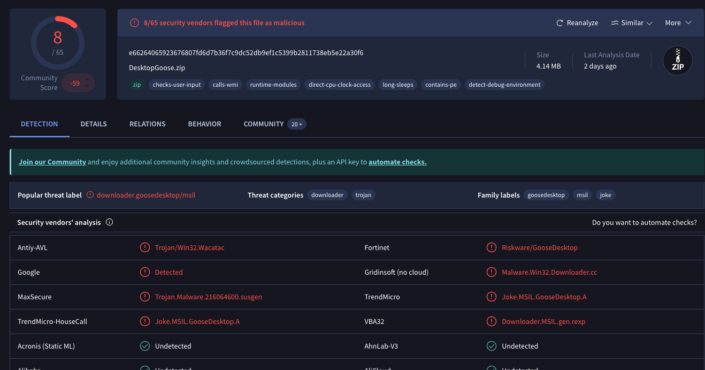
Task: Open the More dropdown menu
Action: coord(678,23)
